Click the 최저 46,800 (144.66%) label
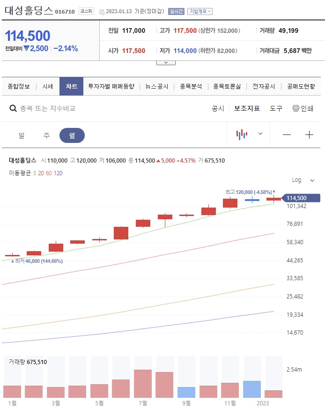 tap(37, 261)
